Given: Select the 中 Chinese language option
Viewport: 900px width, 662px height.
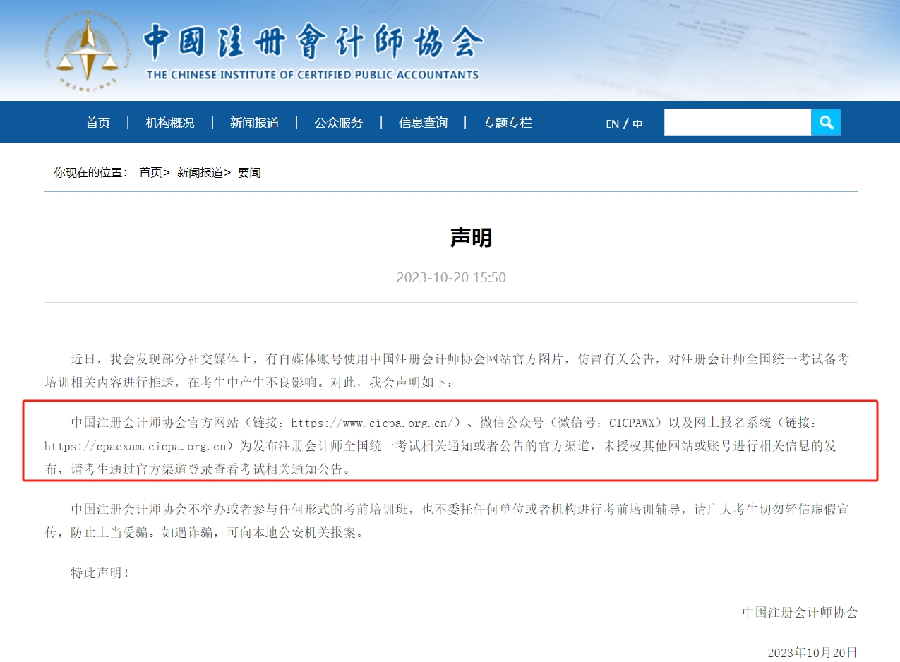Looking at the screenshot, I should [x=637, y=124].
